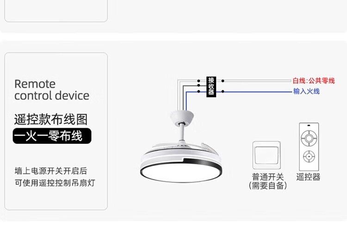The image size is (347, 236).
Task: Click the 遥控款布线图 heading
Action: pyautogui.click(x=51, y=119)
